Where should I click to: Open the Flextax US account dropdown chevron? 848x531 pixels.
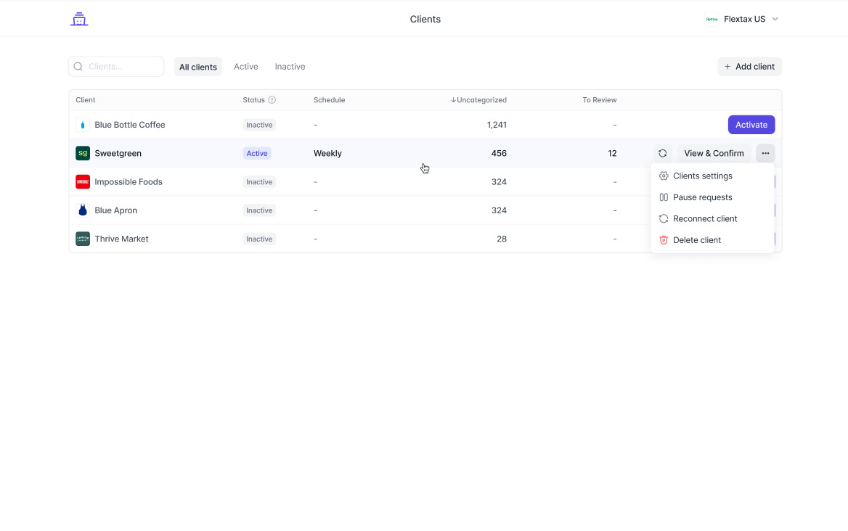[x=775, y=19]
